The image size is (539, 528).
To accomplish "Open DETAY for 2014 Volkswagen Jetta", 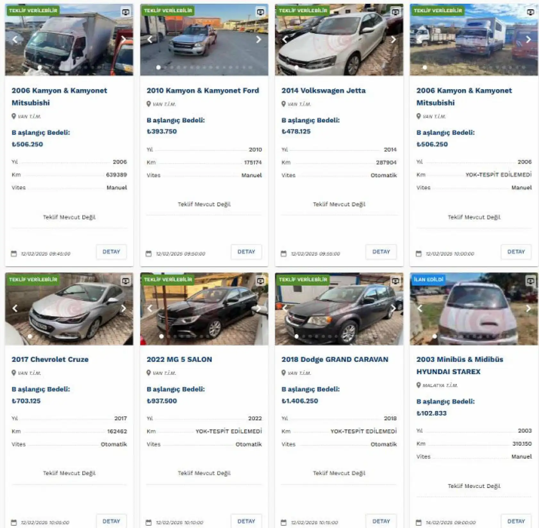I will 381,252.
